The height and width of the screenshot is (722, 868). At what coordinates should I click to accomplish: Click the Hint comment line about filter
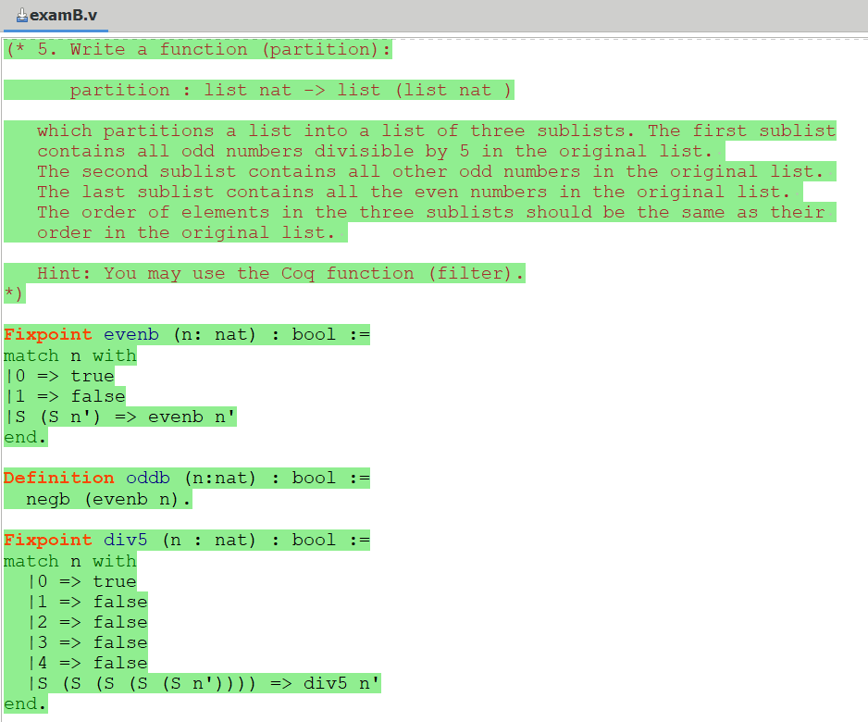coord(280,273)
